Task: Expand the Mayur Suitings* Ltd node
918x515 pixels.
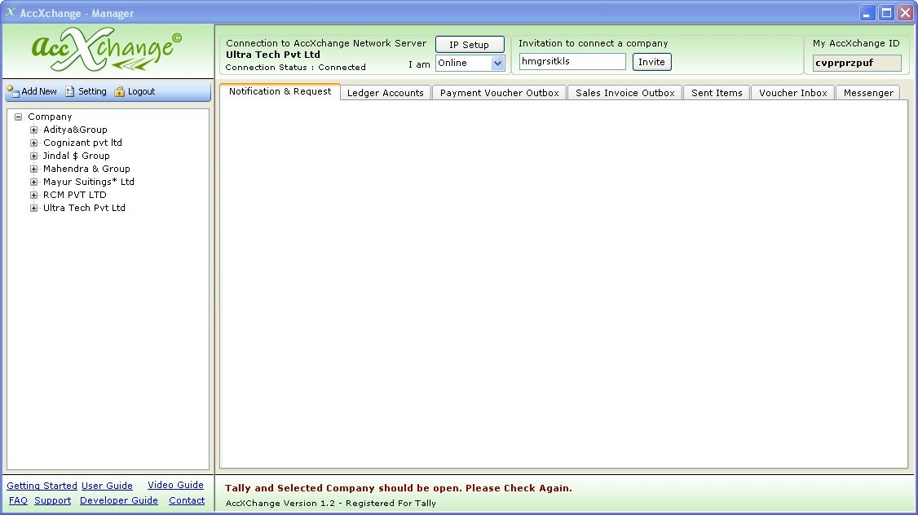Action: [34, 182]
